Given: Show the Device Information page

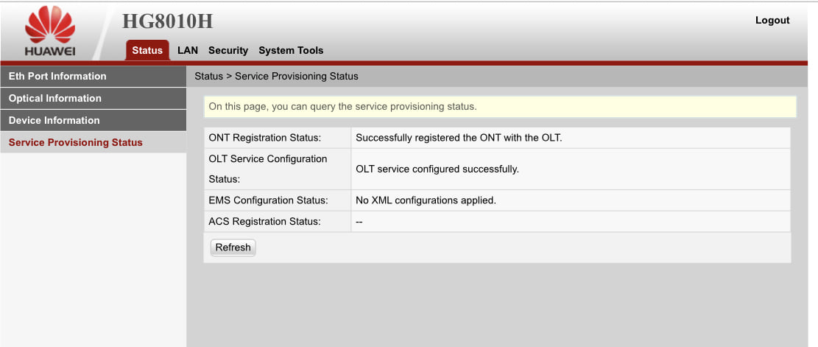Looking at the screenshot, I should click(x=54, y=120).
